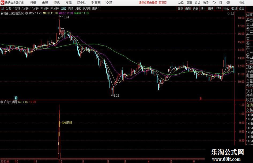The height and width of the screenshot is (163, 253).
Task: Click the 2023年 date axis label
Action: click(5, 161)
